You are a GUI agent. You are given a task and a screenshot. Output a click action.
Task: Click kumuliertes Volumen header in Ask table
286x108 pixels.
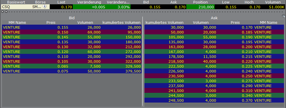(165, 23)
